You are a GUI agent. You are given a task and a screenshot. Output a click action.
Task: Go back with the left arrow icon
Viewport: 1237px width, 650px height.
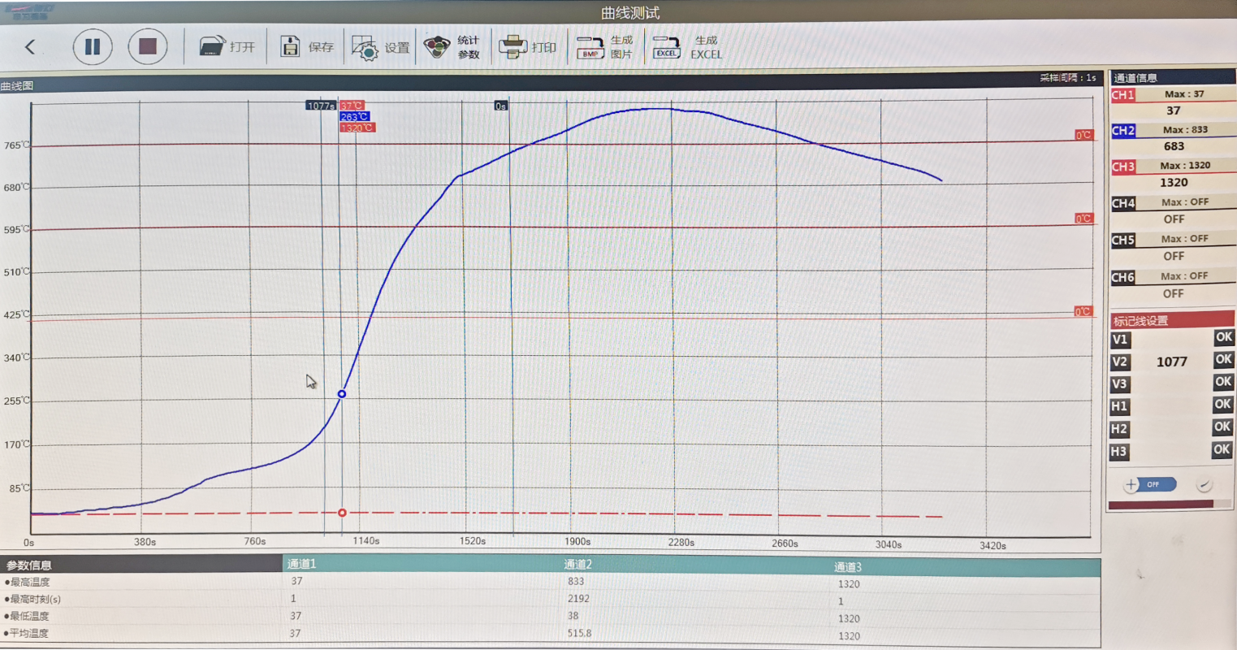pyautogui.click(x=30, y=47)
